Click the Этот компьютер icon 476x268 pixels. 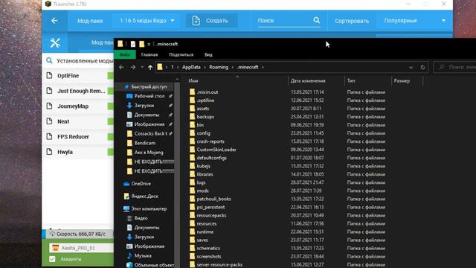[126, 208]
